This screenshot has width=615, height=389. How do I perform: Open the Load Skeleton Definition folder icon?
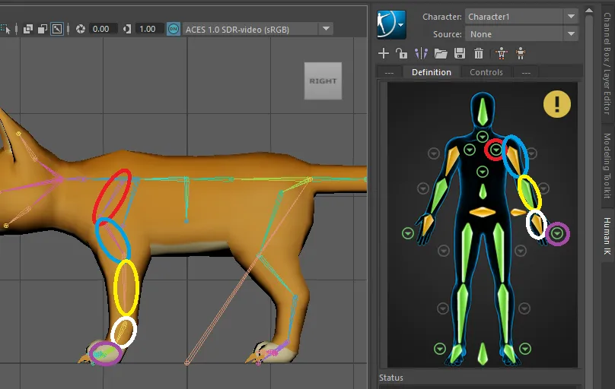pos(441,53)
